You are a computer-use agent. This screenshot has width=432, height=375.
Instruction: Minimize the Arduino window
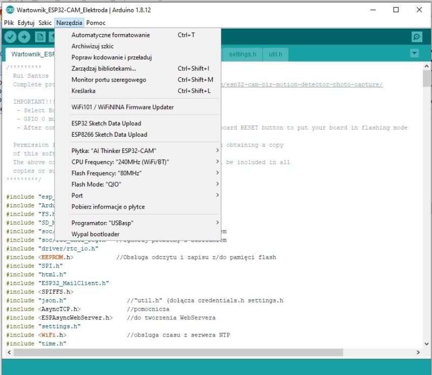(373, 10)
